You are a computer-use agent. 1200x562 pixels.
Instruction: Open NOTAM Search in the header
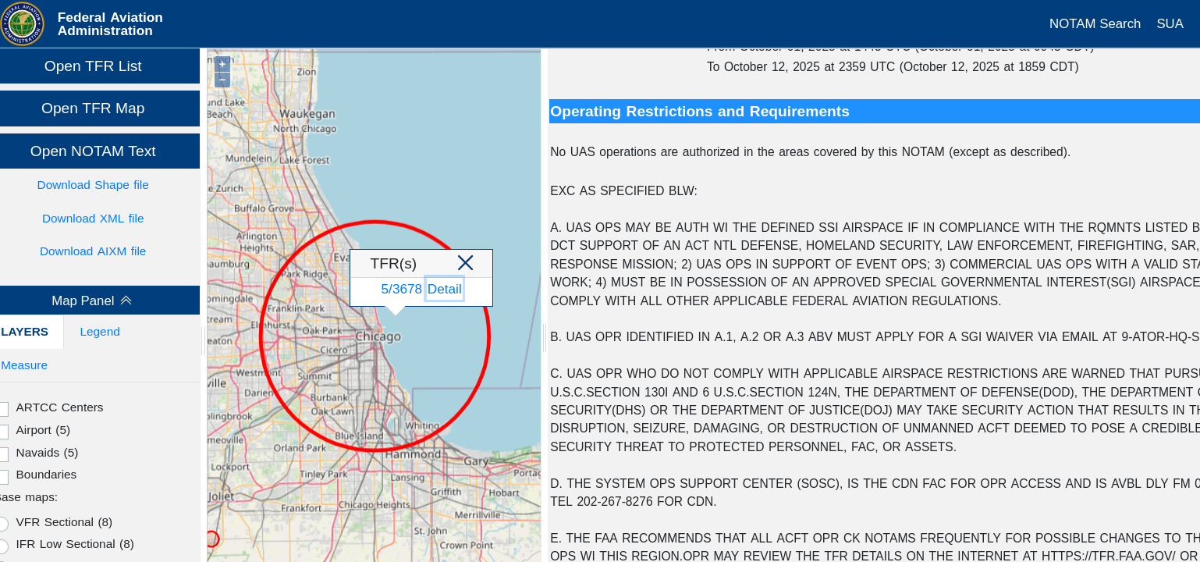coord(1095,24)
